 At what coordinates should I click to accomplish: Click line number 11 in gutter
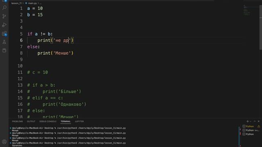tap(20, 72)
